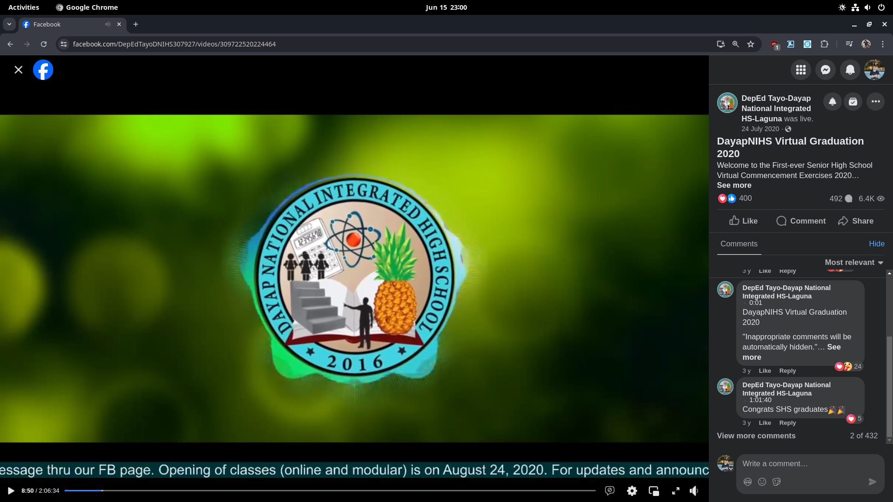Open the sticker picker in comment box
893x502 pixels.
(776, 482)
